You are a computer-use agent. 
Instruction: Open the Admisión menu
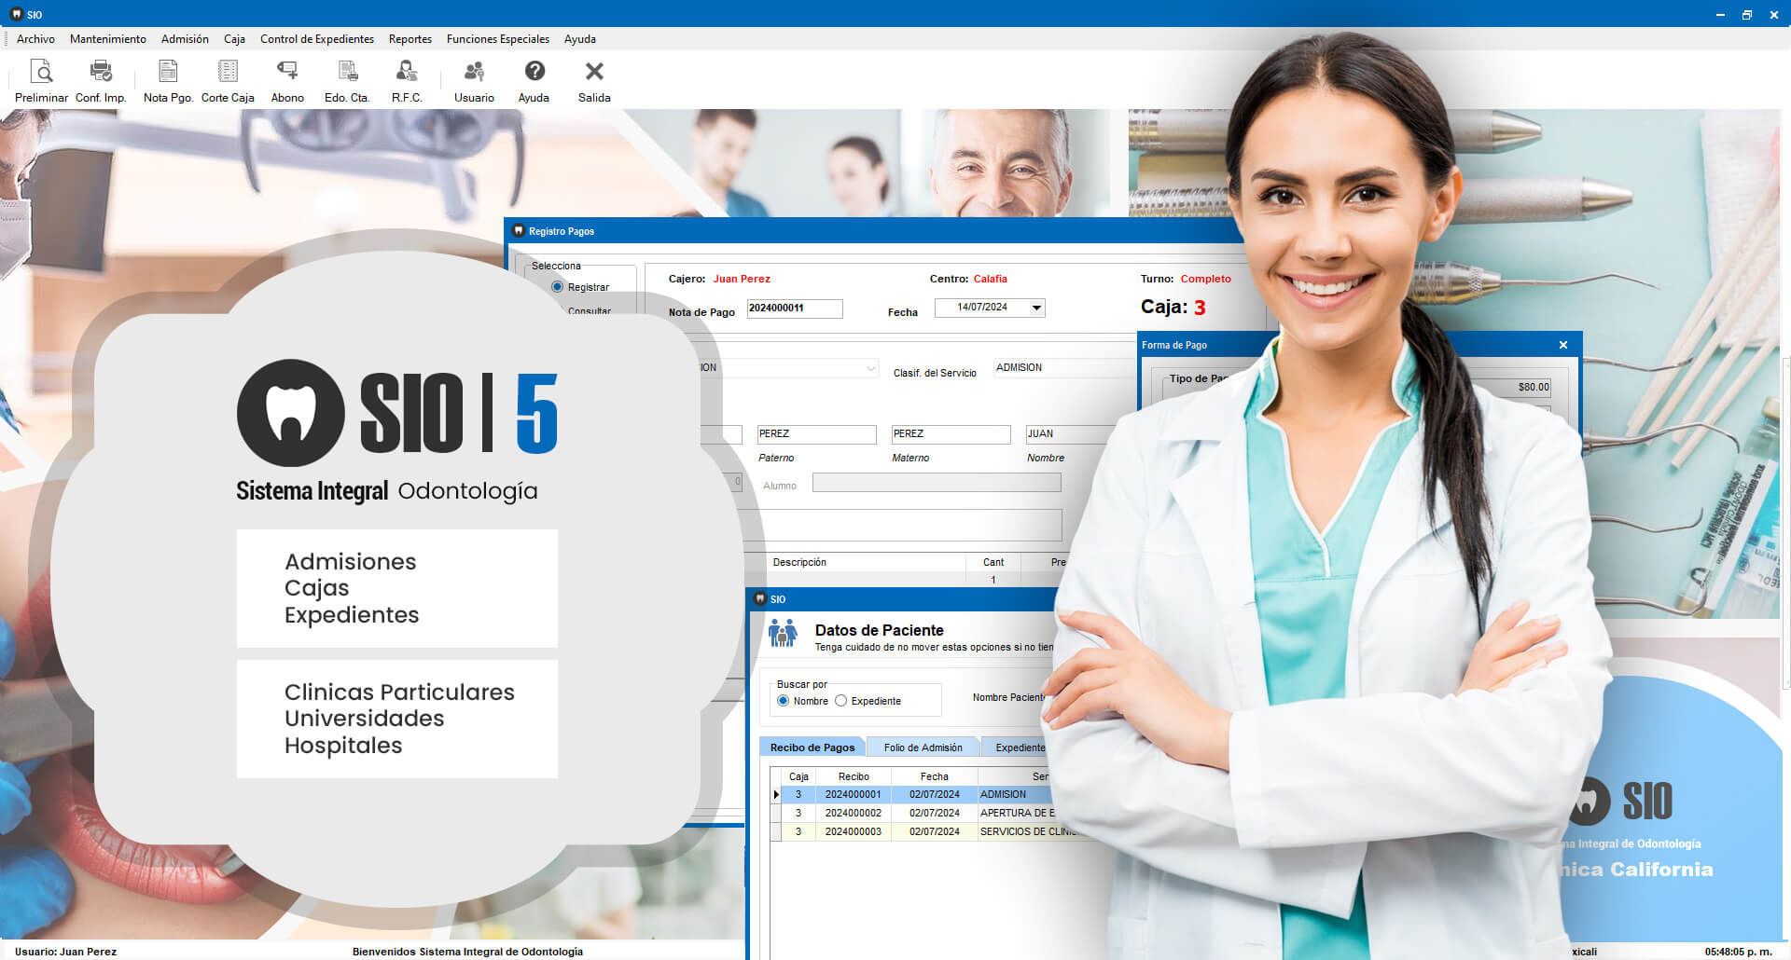pyautogui.click(x=185, y=39)
